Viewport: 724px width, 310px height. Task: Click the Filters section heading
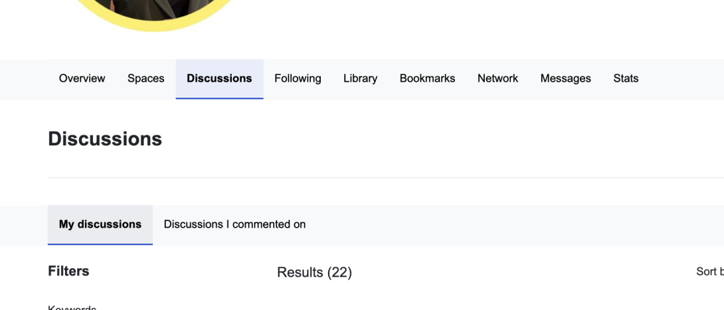pos(68,271)
